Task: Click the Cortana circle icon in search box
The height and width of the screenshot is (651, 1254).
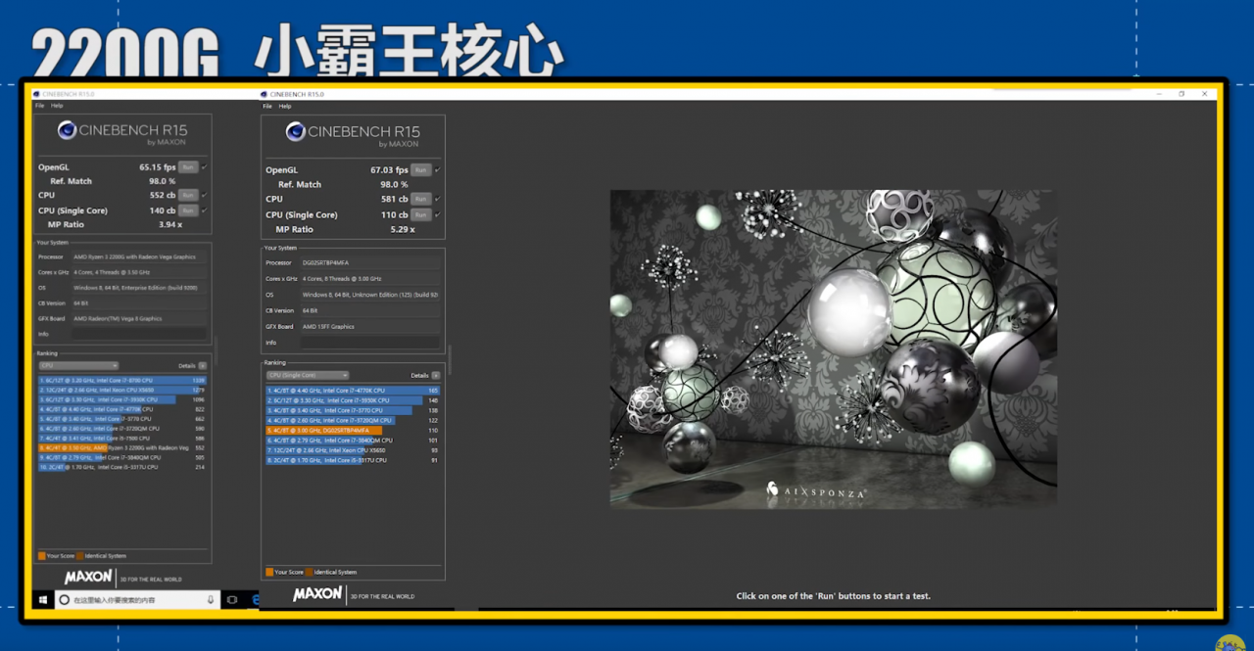Action: tap(65, 599)
